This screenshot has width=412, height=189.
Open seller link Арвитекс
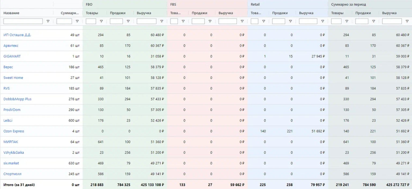(11, 46)
